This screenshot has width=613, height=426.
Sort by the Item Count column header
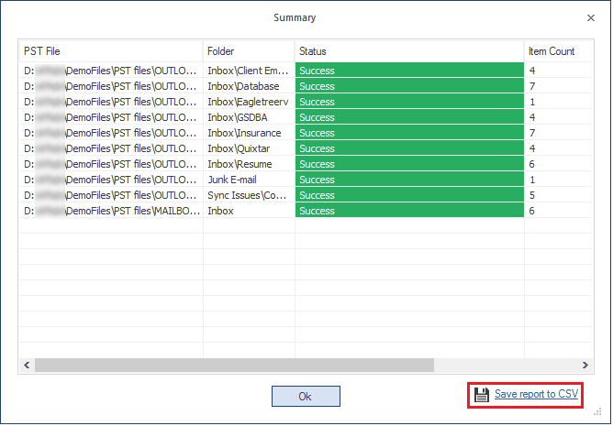558,51
